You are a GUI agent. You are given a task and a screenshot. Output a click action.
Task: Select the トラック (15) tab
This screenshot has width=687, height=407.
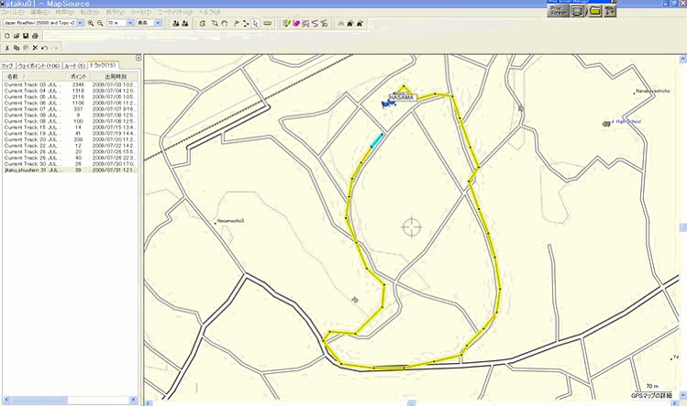pyautogui.click(x=103, y=65)
